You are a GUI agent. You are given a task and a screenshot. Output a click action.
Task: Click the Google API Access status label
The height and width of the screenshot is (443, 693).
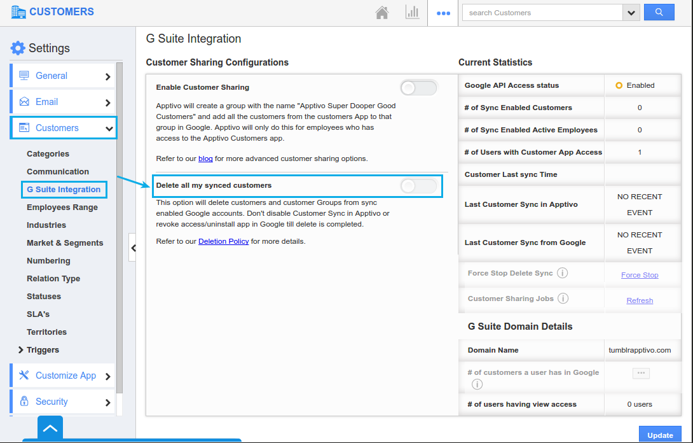[511, 85]
